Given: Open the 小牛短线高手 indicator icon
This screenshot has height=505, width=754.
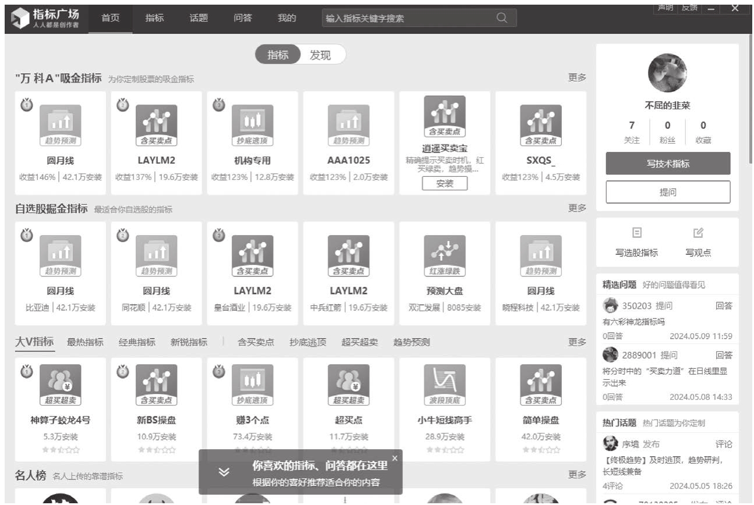Looking at the screenshot, I should click(444, 385).
